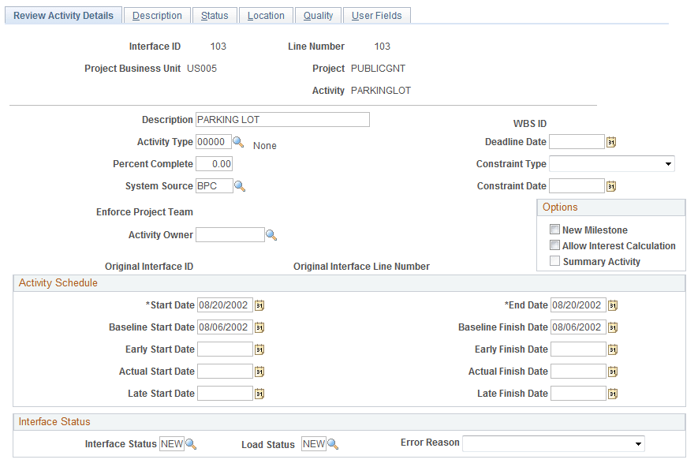Open the System Source lookup magnifier
The height and width of the screenshot is (467, 698).
239,185
